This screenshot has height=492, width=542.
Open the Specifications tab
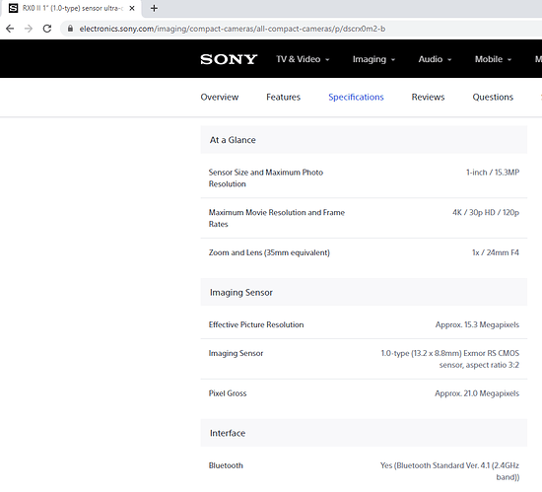tap(356, 98)
